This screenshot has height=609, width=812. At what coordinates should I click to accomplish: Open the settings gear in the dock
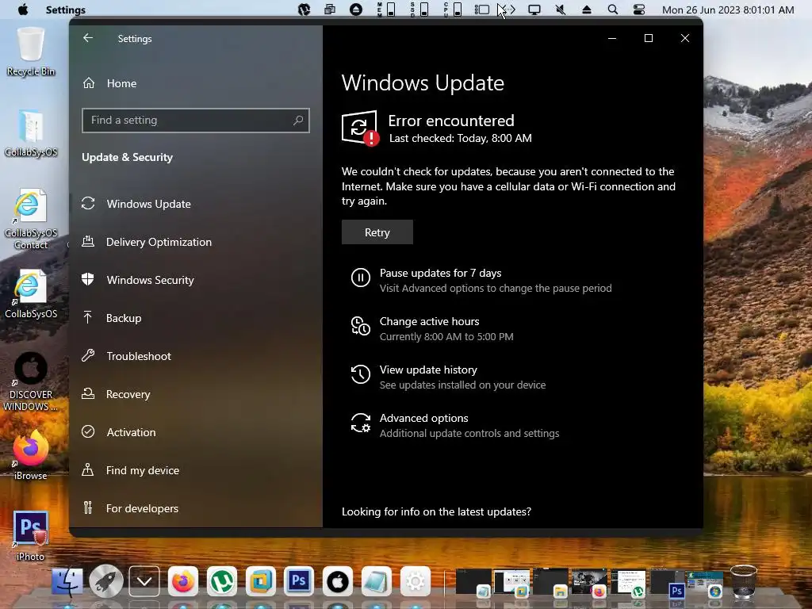click(415, 581)
